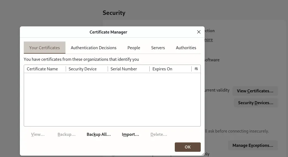The image size is (288, 157).
Task: Click the Backup All... button
Action: click(x=99, y=134)
